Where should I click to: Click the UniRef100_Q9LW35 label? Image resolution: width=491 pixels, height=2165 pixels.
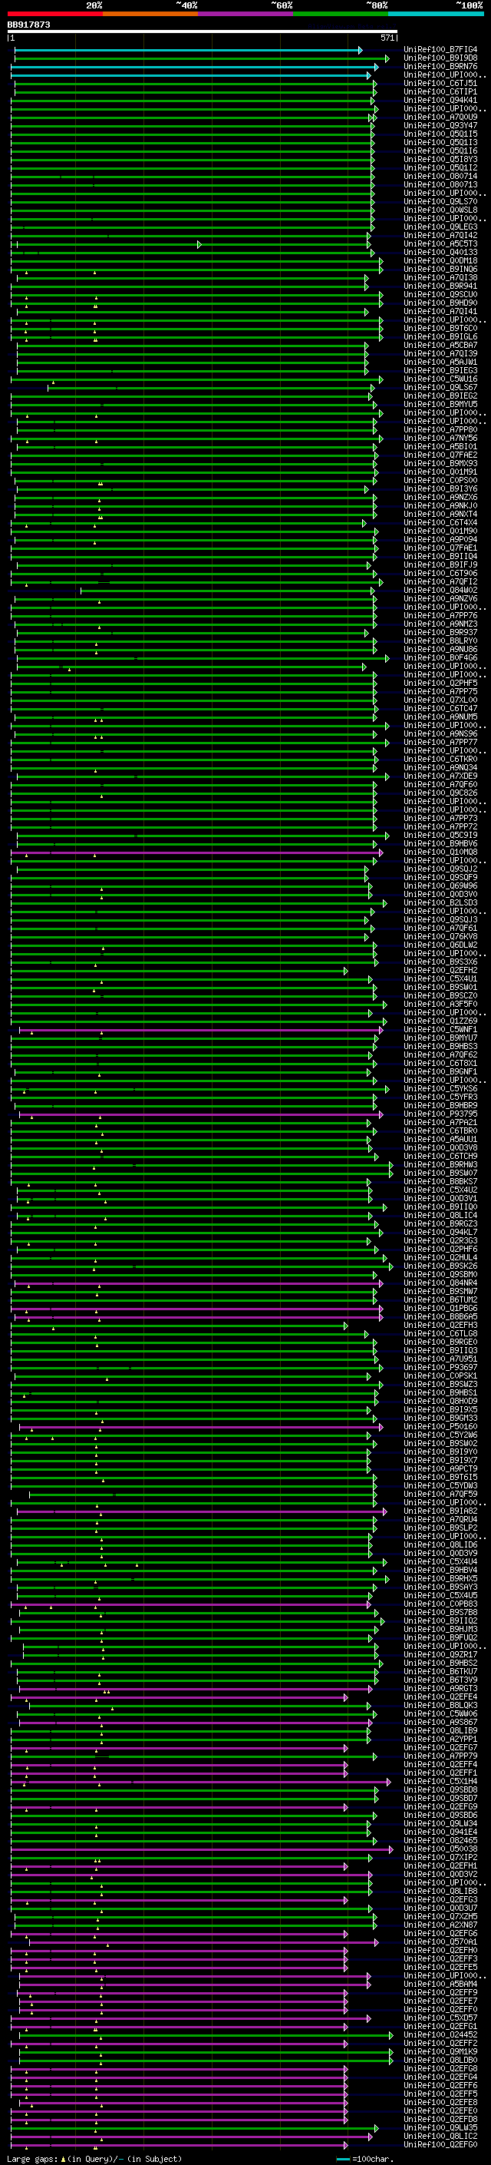point(440,2127)
